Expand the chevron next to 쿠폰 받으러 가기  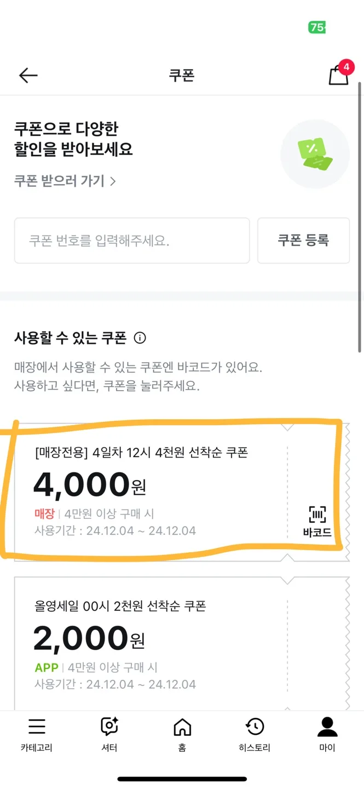113,181
